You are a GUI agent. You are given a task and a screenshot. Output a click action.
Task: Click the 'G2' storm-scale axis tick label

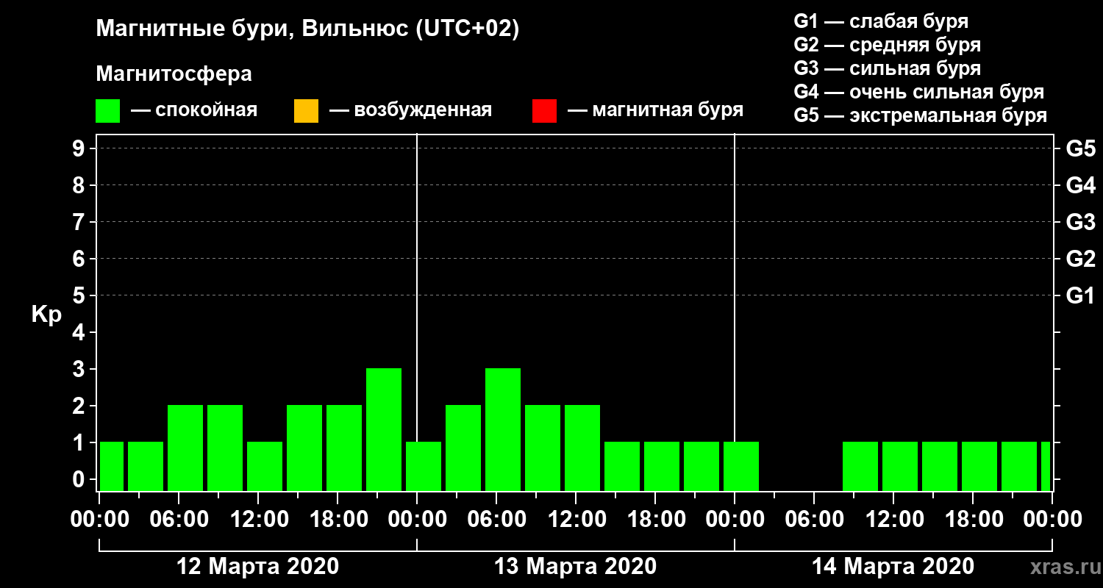pos(1080,259)
